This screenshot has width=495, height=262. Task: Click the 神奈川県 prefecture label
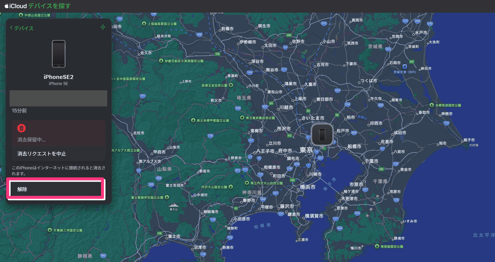[252, 192]
